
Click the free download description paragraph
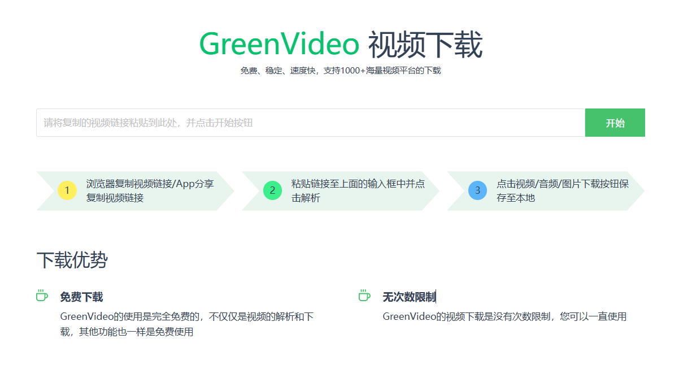tap(186, 324)
